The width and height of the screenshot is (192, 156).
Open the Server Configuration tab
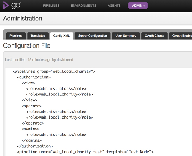[x=93, y=36]
